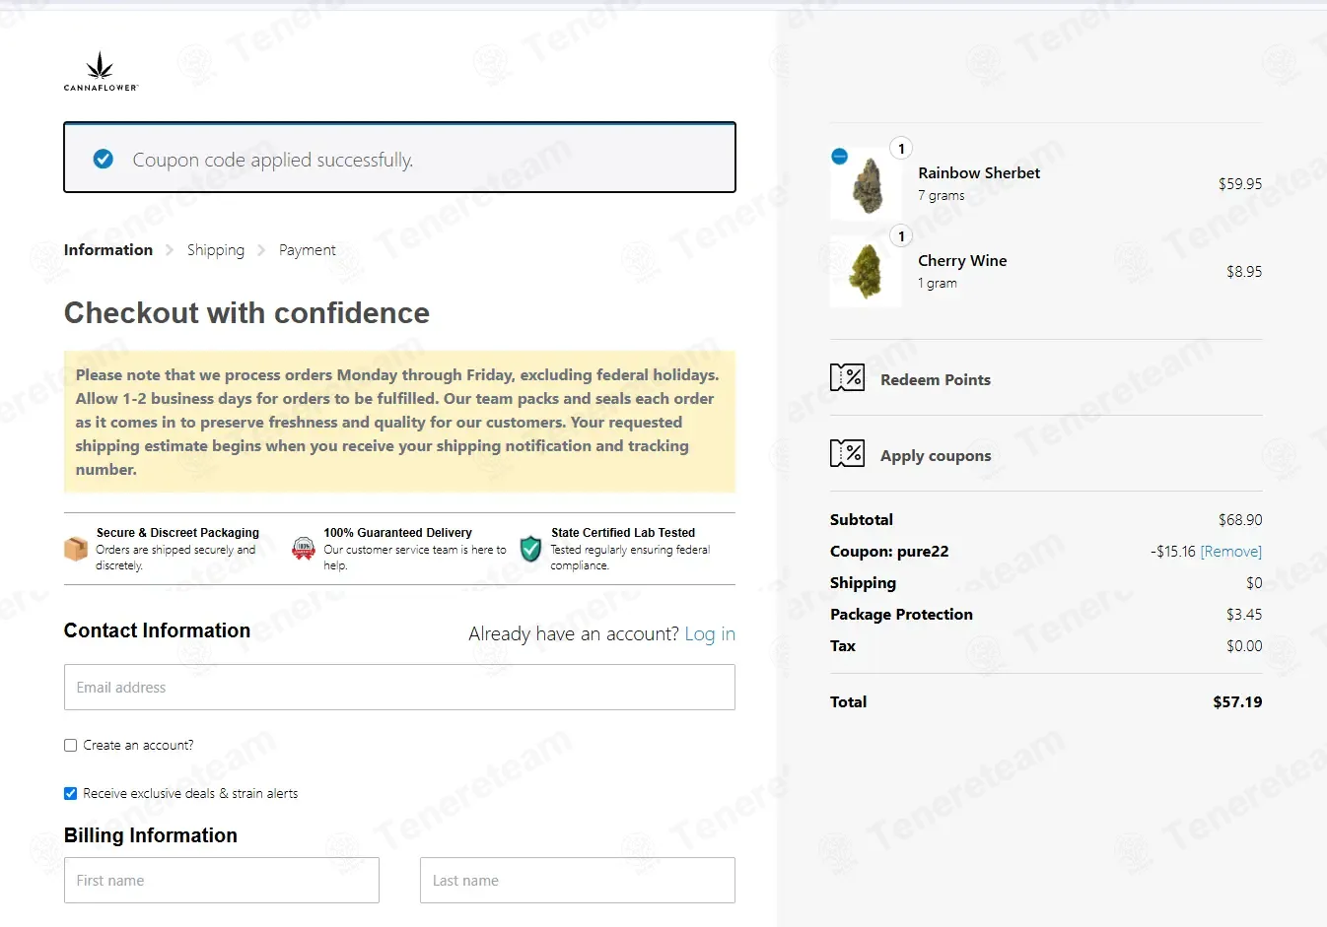The image size is (1327, 927).
Task: Click the quantity badge on Rainbow Sherbet
Action: (901, 149)
